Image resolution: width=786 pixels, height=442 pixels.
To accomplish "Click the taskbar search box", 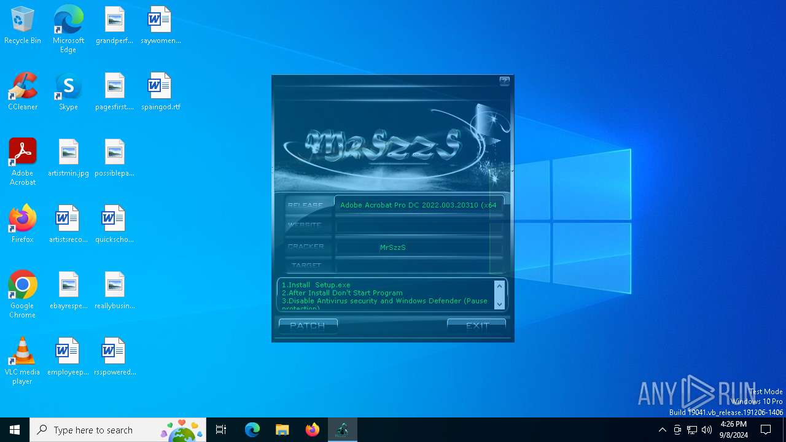I will click(118, 430).
